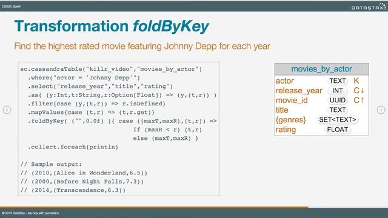The height and width of the screenshot is (218, 388).
Task: Click the .collect.foreach(println) line
Action: [x=73, y=147]
